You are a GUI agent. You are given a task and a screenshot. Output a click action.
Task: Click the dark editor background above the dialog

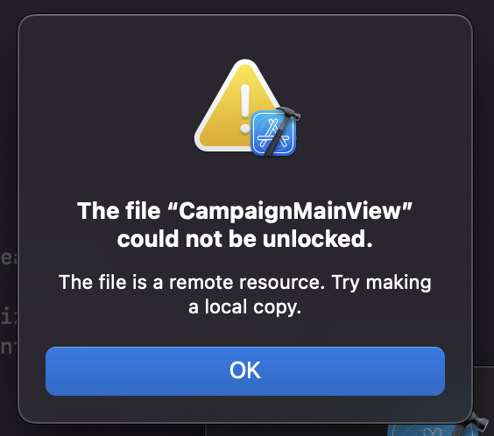coord(247,5)
